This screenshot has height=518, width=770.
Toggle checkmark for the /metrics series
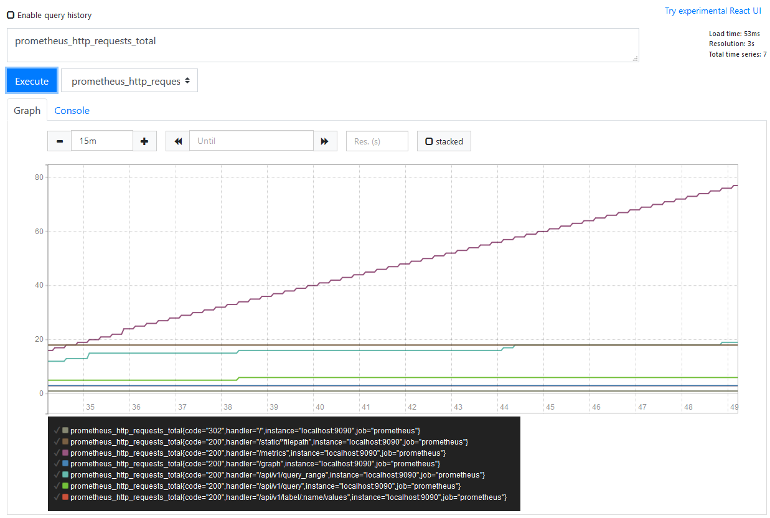[x=57, y=452]
